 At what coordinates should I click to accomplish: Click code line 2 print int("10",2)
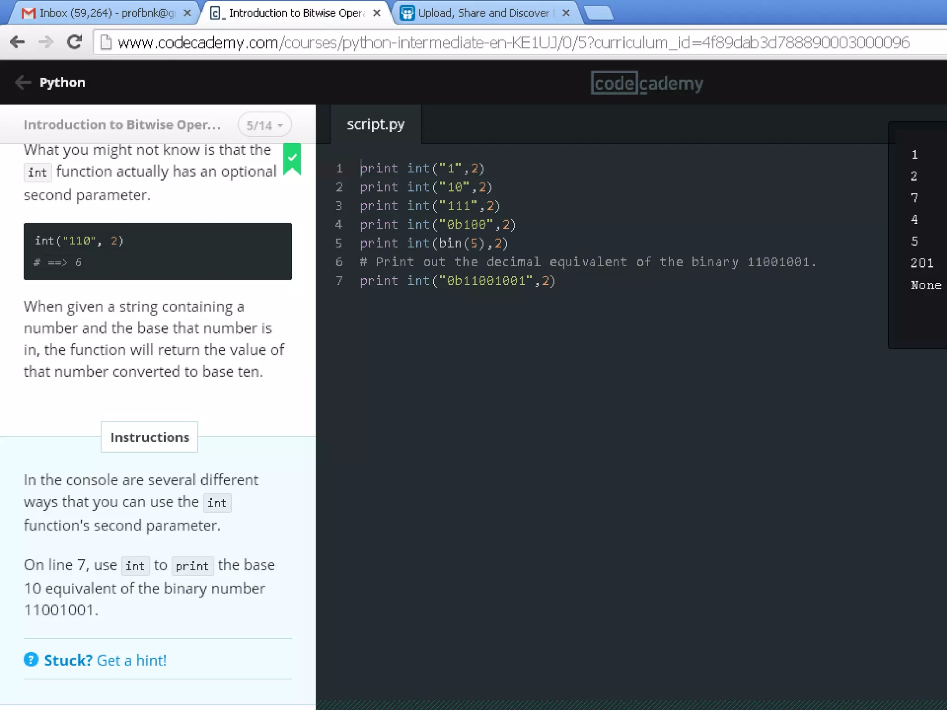point(426,187)
